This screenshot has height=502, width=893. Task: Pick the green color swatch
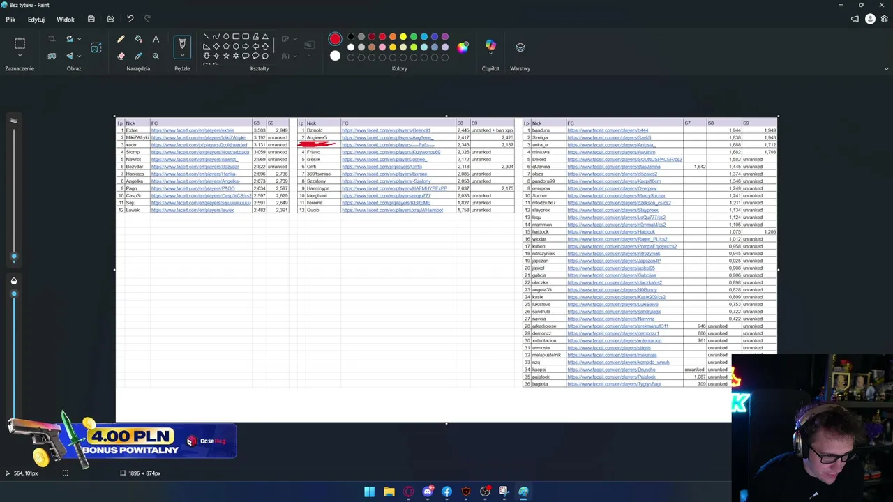click(414, 36)
